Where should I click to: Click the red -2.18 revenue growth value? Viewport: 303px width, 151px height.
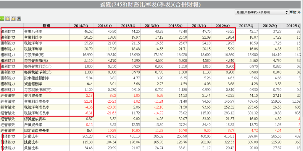pyautogui.click(x=89, y=96)
